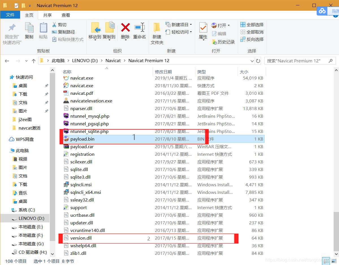Viewport: 339px width, 265px height.
Task: Open the File (文件) tab
Action: pyautogui.click(x=10, y=15)
